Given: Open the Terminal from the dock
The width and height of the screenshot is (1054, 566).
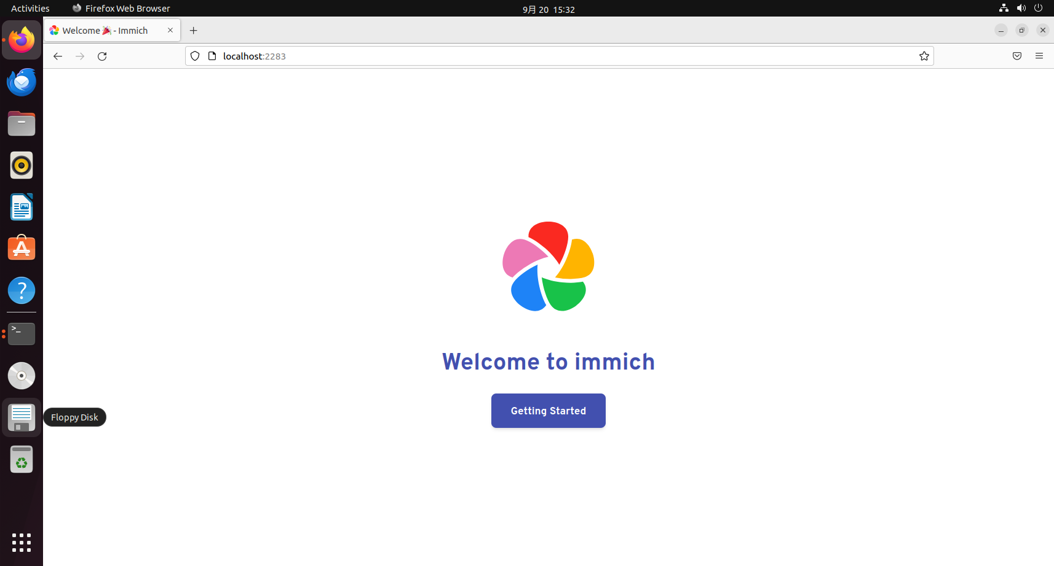Looking at the screenshot, I should pos(22,334).
